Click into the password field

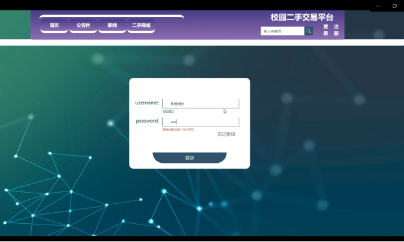[x=201, y=121]
